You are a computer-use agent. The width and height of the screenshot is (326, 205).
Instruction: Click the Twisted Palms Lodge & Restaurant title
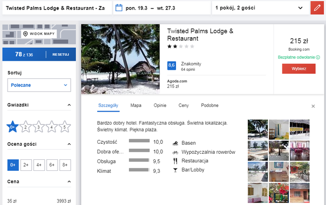point(200,35)
